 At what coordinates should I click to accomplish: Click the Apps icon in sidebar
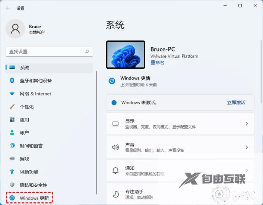12,119
